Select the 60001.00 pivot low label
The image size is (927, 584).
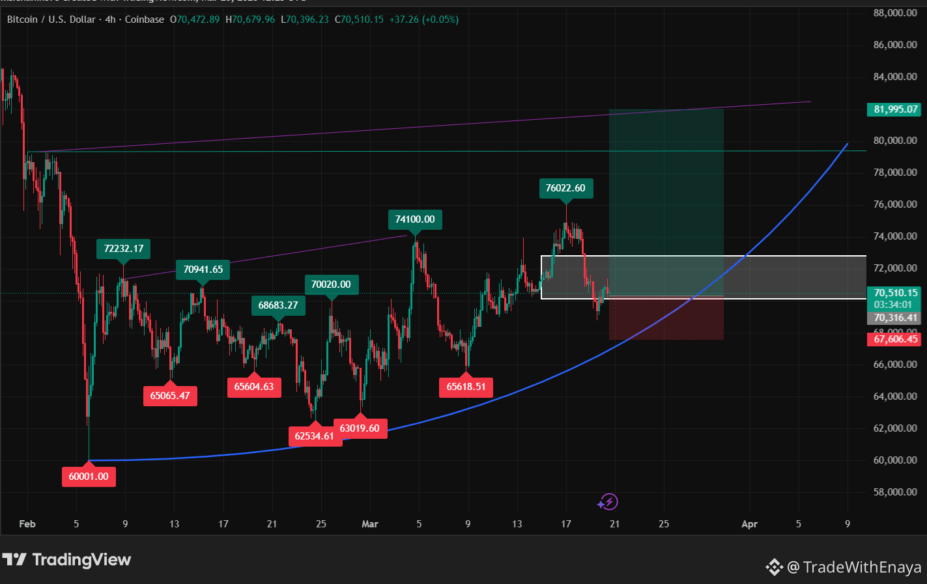[89, 477]
